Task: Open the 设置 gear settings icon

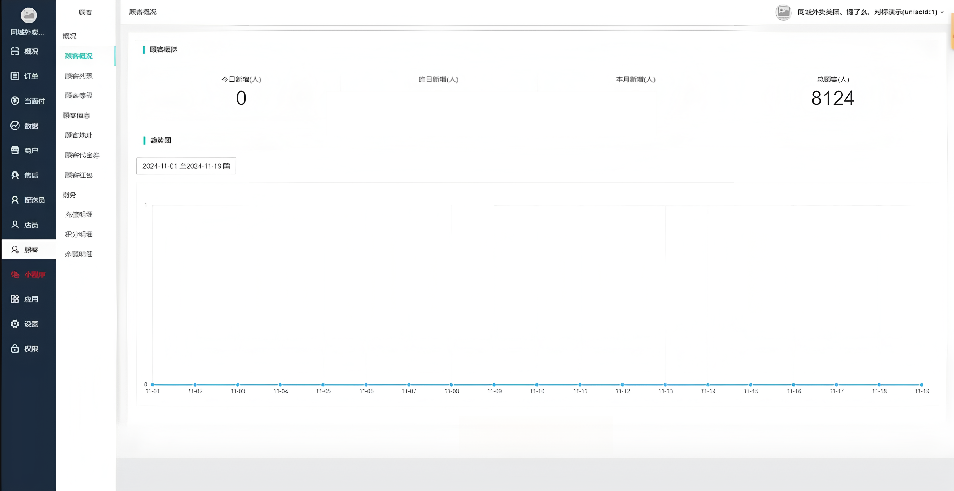Action: (15, 324)
